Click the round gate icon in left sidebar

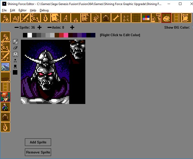coord(5,117)
